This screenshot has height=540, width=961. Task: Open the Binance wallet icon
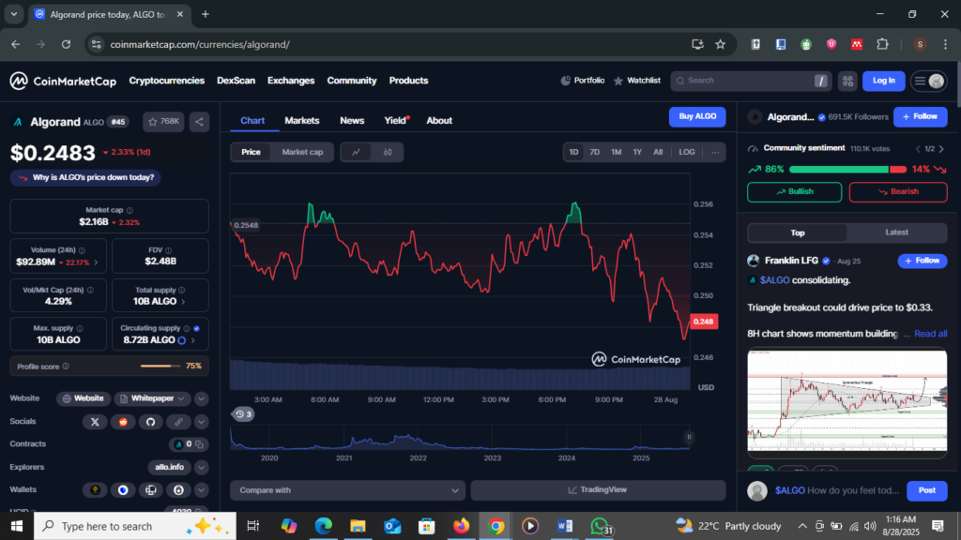[x=95, y=489]
